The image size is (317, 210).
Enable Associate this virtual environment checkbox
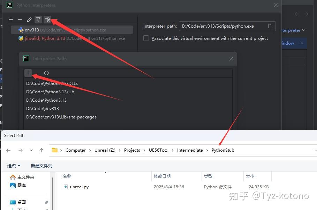(x=146, y=38)
